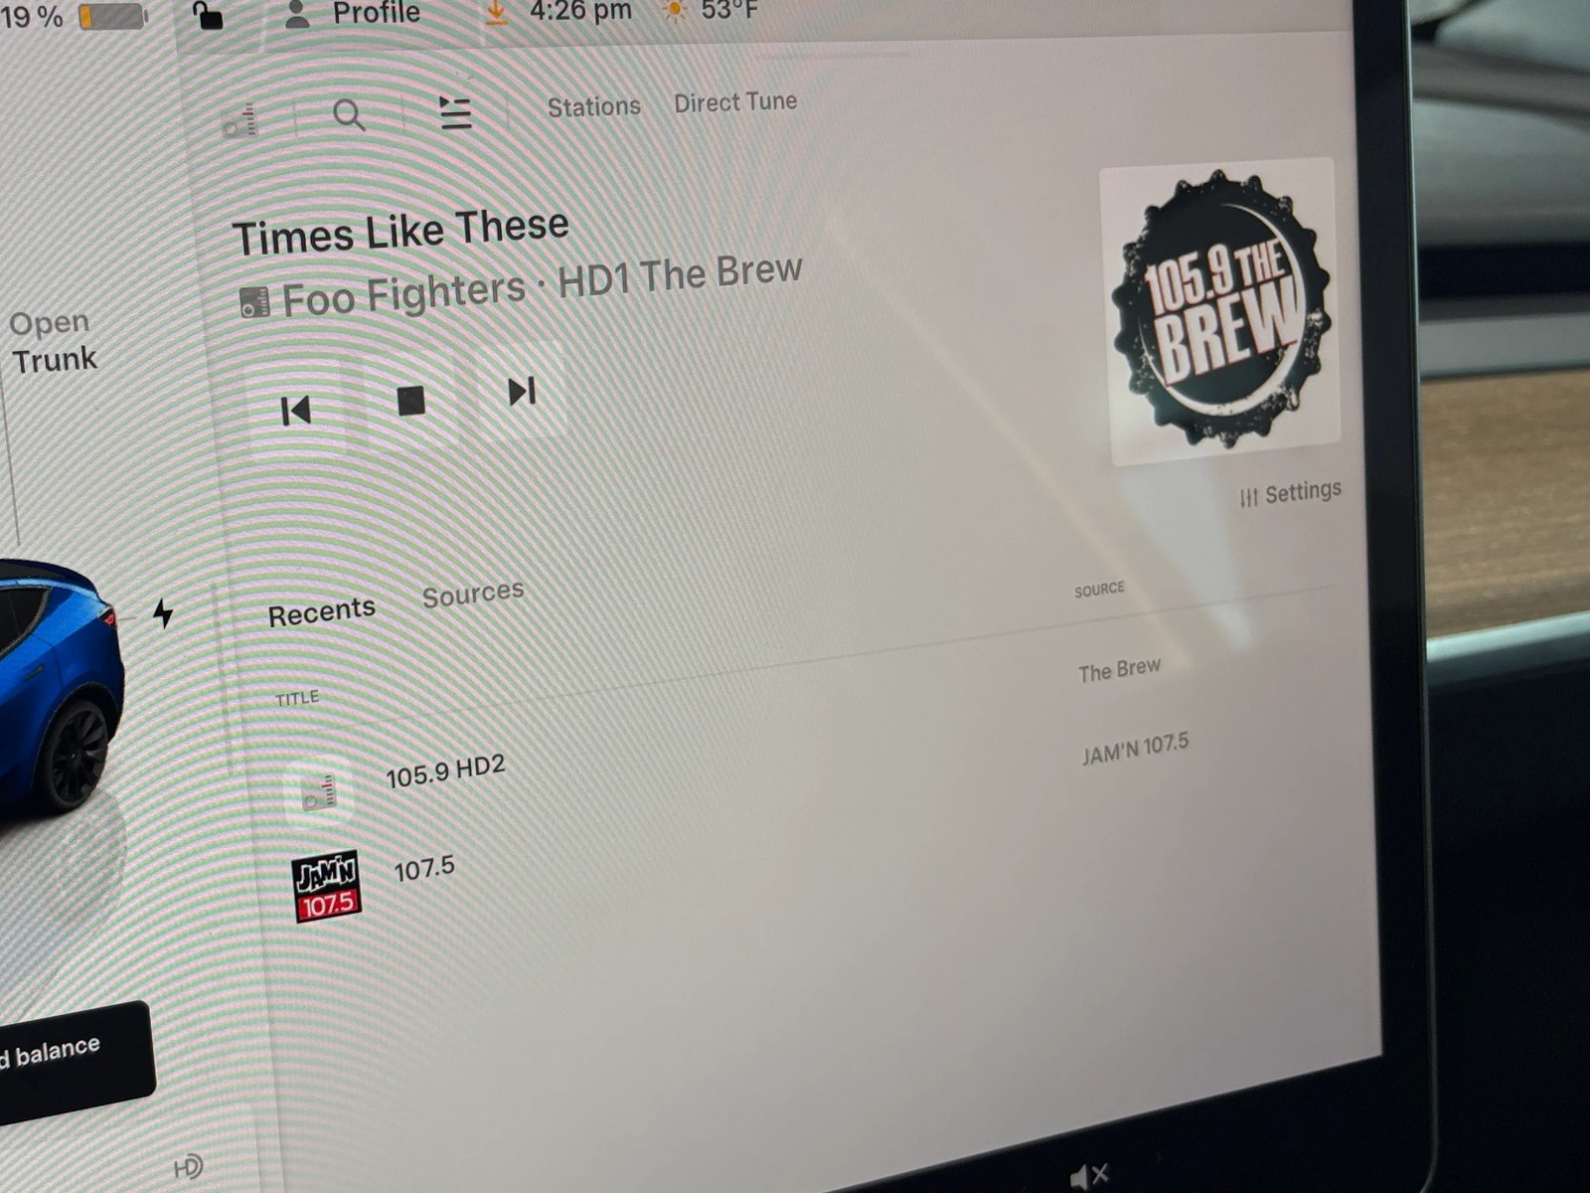Tap the charging lightning bolt icon
This screenshot has height=1193, width=1590.
(x=163, y=613)
